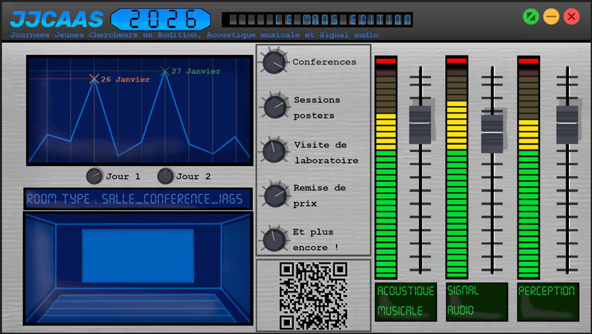Click the Room Type display field
Screen dimensions: 592x334
pos(138,199)
